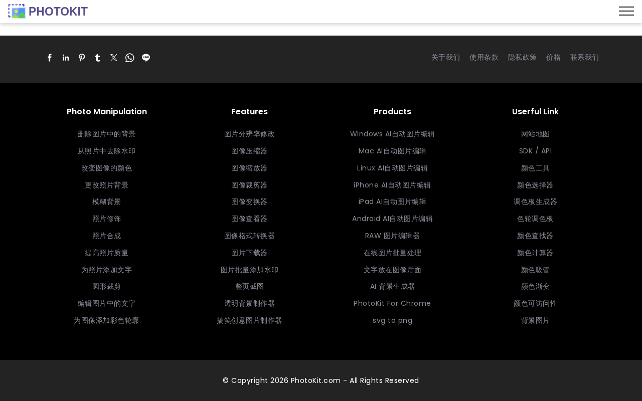642x401 pixels.
Task: Open the 价格 link
Action: [553, 58]
